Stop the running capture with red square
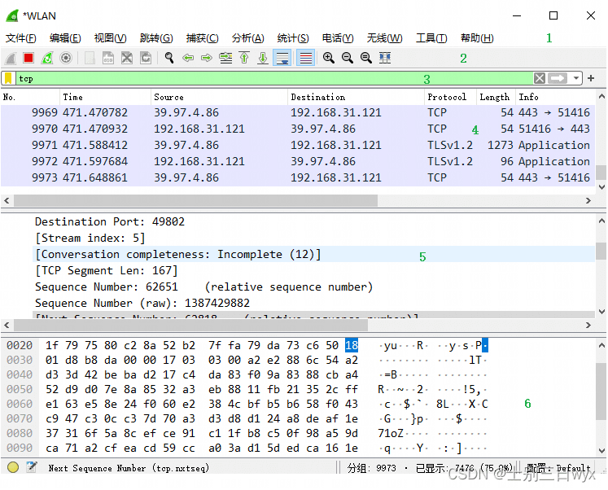 pos(28,58)
